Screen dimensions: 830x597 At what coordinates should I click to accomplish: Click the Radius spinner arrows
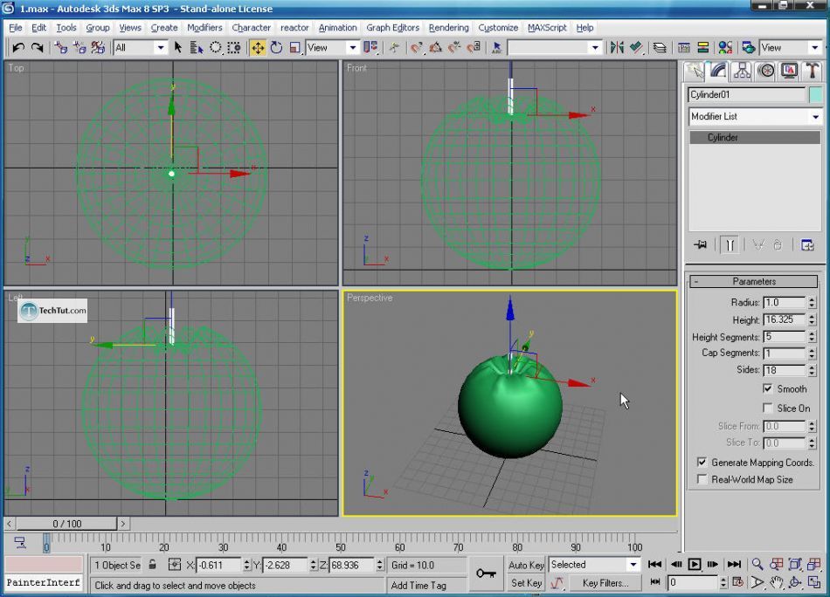pyautogui.click(x=812, y=303)
